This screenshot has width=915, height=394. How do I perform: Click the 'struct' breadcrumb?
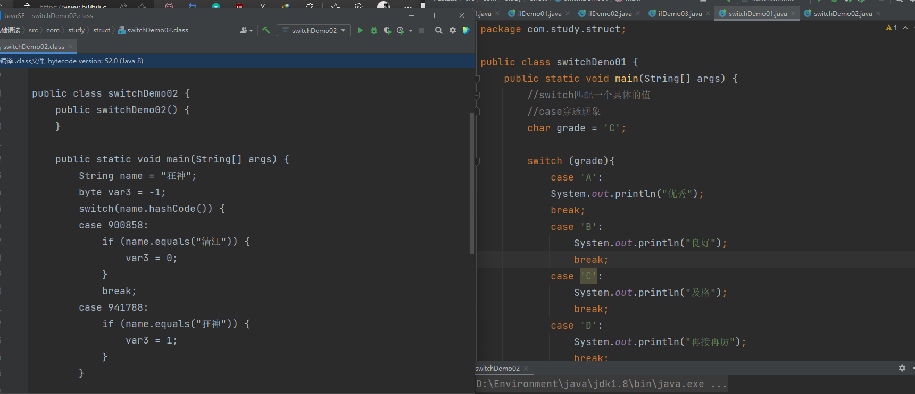102,30
